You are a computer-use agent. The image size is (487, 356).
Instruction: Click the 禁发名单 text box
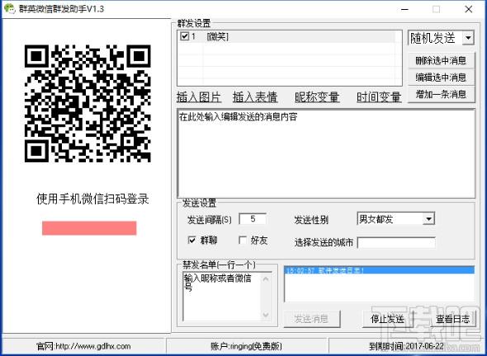pyautogui.click(x=222, y=296)
